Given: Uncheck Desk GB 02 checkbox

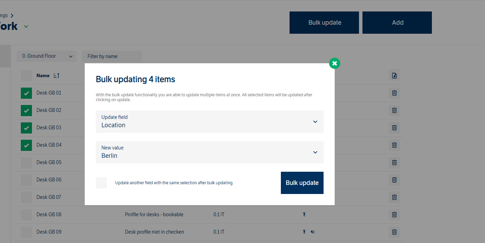Looking at the screenshot, I should [x=26, y=111].
